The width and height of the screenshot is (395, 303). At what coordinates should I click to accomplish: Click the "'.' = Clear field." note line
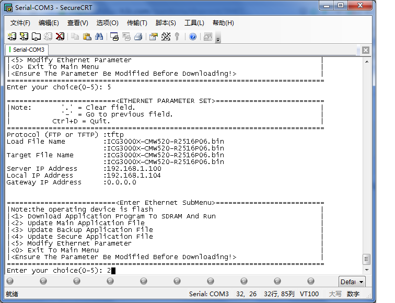click(x=99, y=108)
